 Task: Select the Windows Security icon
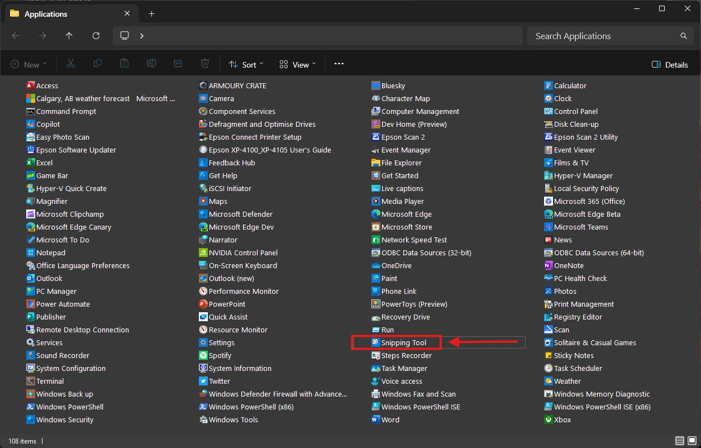click(x=31, y=420)
